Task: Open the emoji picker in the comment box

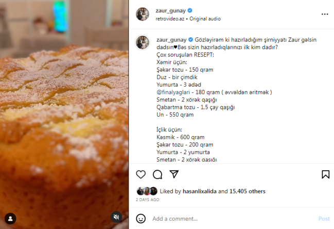Action: (x=141, y=219)
